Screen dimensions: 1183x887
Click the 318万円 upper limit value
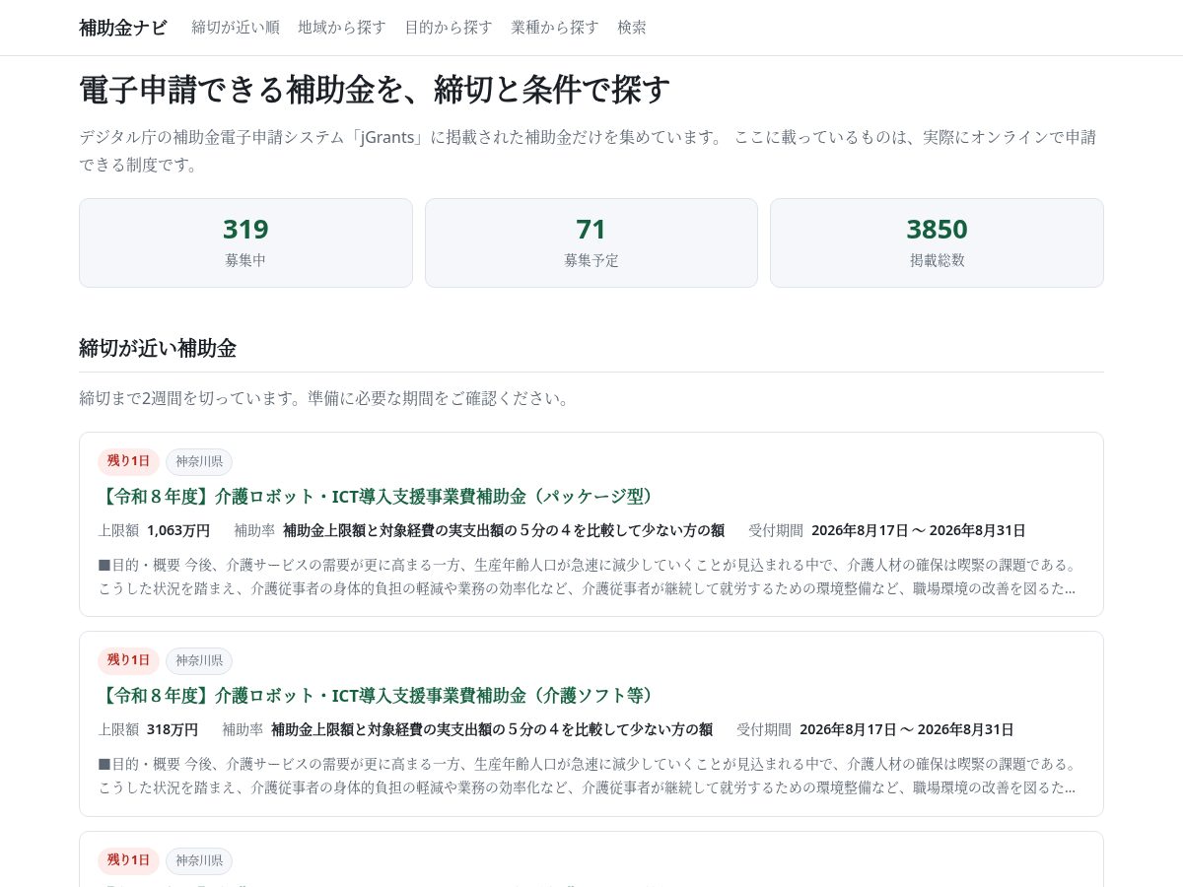click(x=173, y=729)
